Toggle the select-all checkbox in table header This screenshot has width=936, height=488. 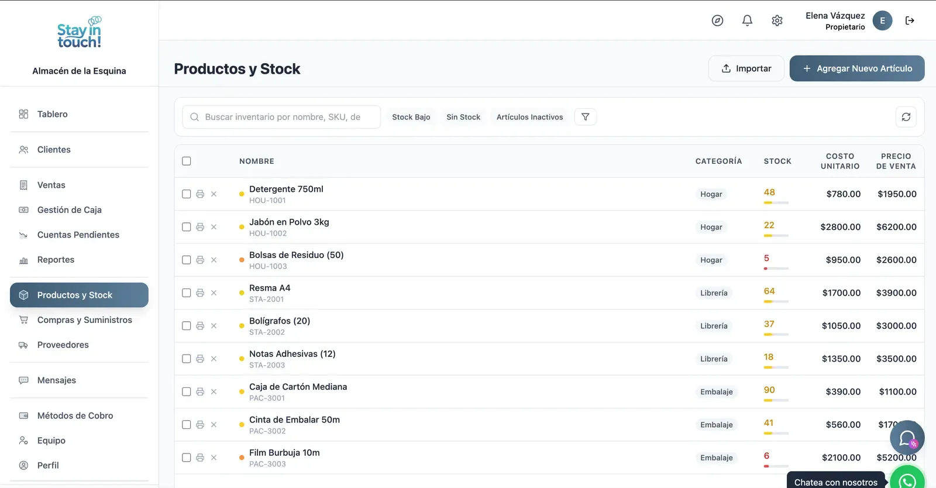click(187, 161)
